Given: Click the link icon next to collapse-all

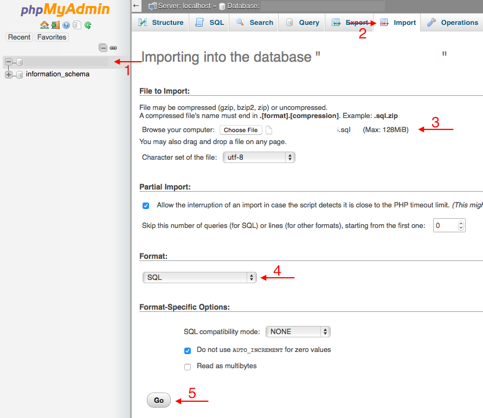Looking at the screenshot, I should coord(113,48).
